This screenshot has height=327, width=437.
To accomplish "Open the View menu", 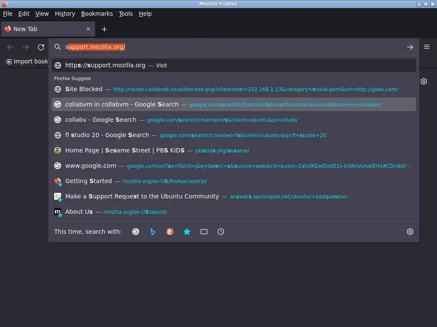I will point(42,14).
